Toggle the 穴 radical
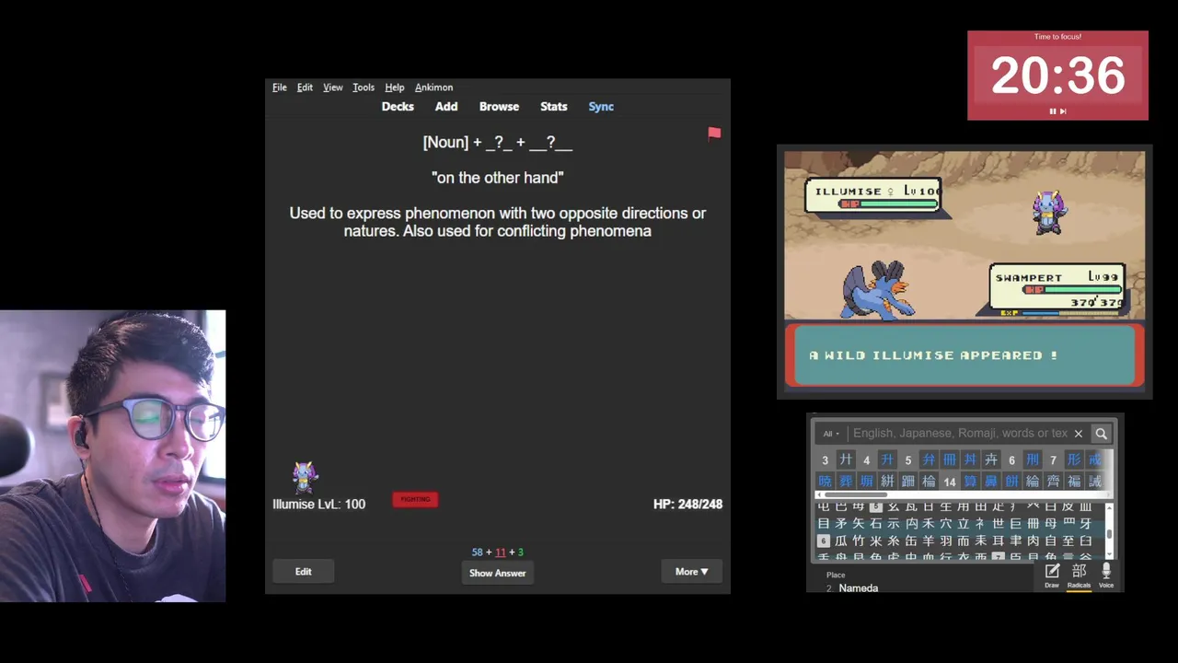Image resolution: width=1178 pixels, height=663 pixels. point(946,523)
